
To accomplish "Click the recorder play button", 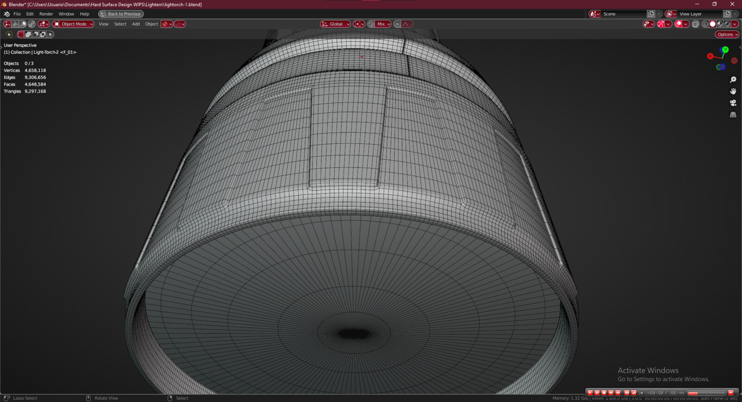I will [590, 393].
